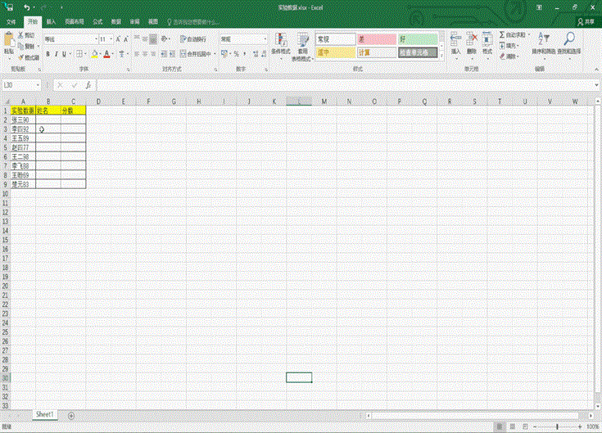Image resolution: width=602 pixels, height=433 pixels.
Task: Expand the Name Box dropdown arrow
Action: click(38, 84)
